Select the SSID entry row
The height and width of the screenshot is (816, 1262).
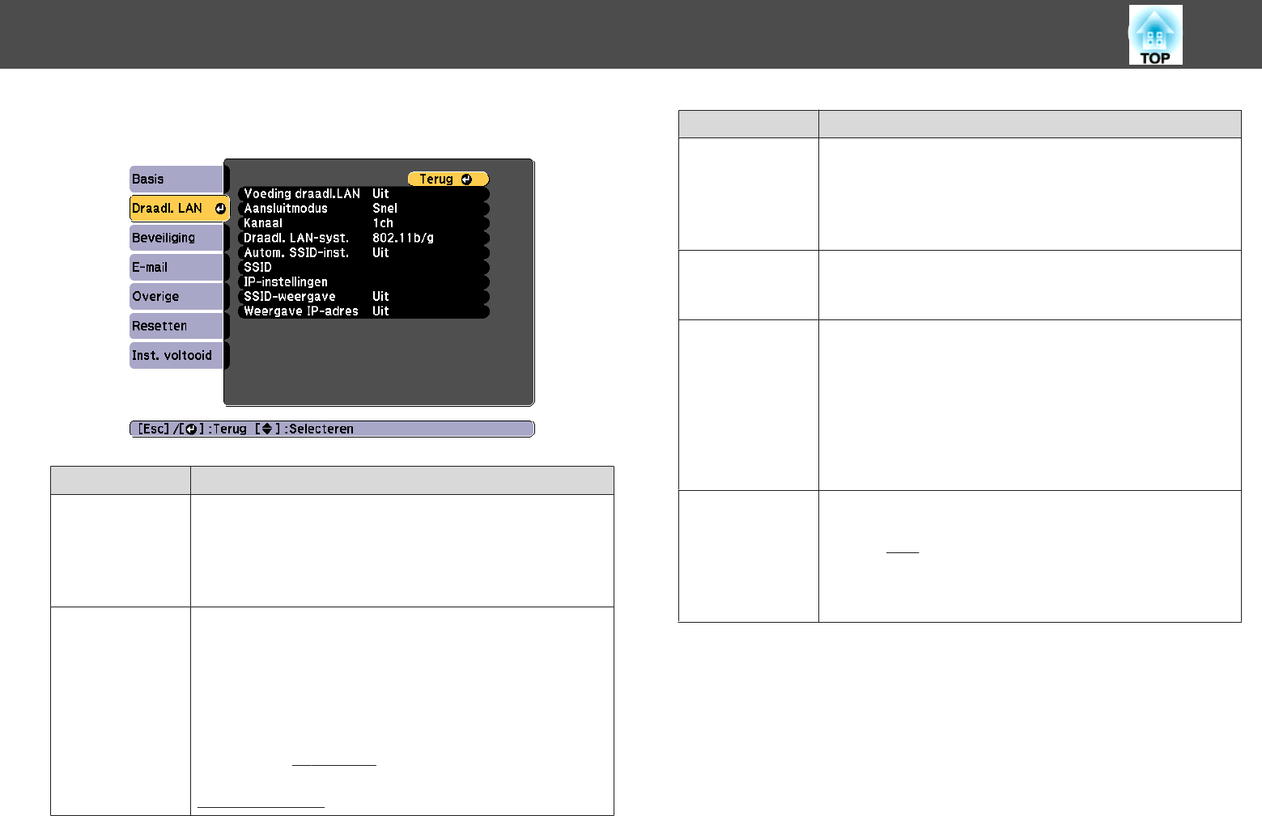point(363,268)
